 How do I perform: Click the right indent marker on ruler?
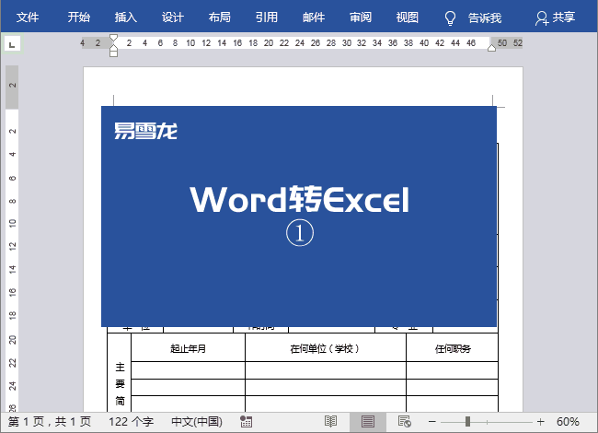pos(491,48)
